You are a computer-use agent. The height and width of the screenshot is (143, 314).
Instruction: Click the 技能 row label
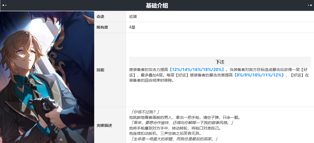[100, 70]
